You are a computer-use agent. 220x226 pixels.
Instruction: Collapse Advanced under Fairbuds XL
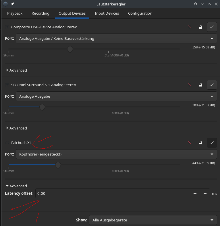pyautogui.click(x=16, y=186)
